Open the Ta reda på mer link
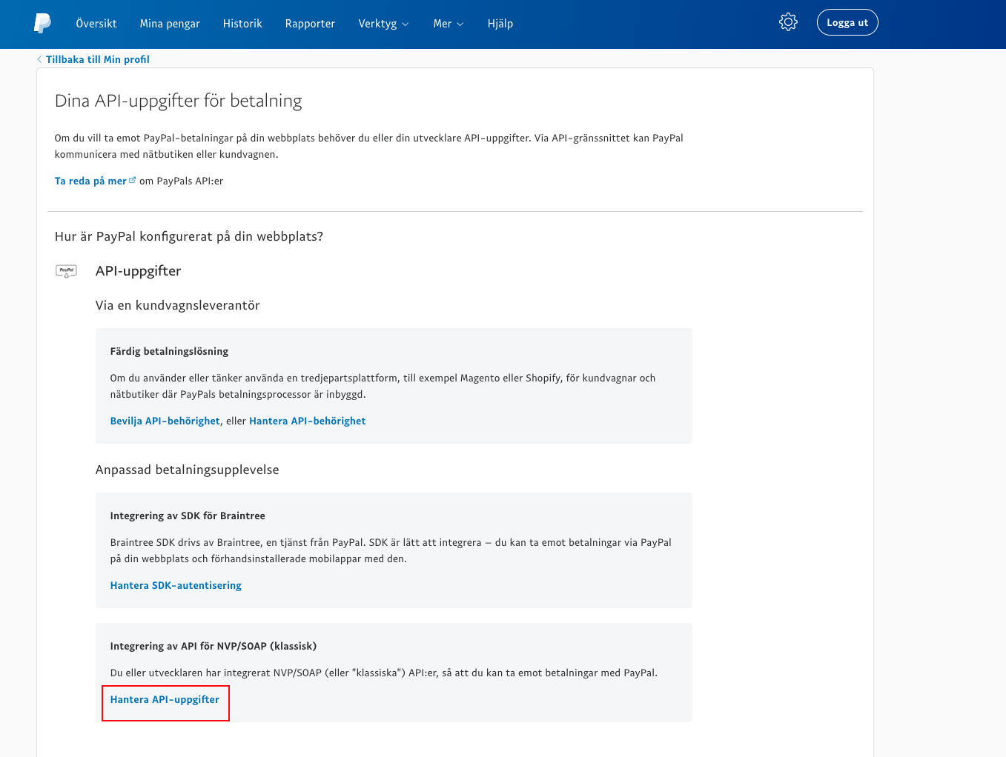The width and height of the screenshot is (1006, 757). [x=90, y=181]
